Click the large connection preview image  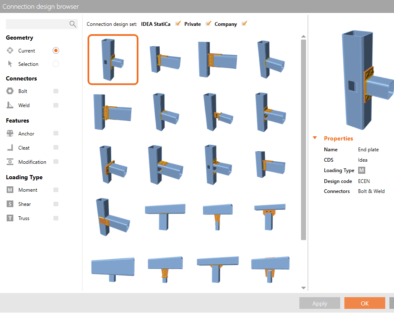[x=367, y=80]
